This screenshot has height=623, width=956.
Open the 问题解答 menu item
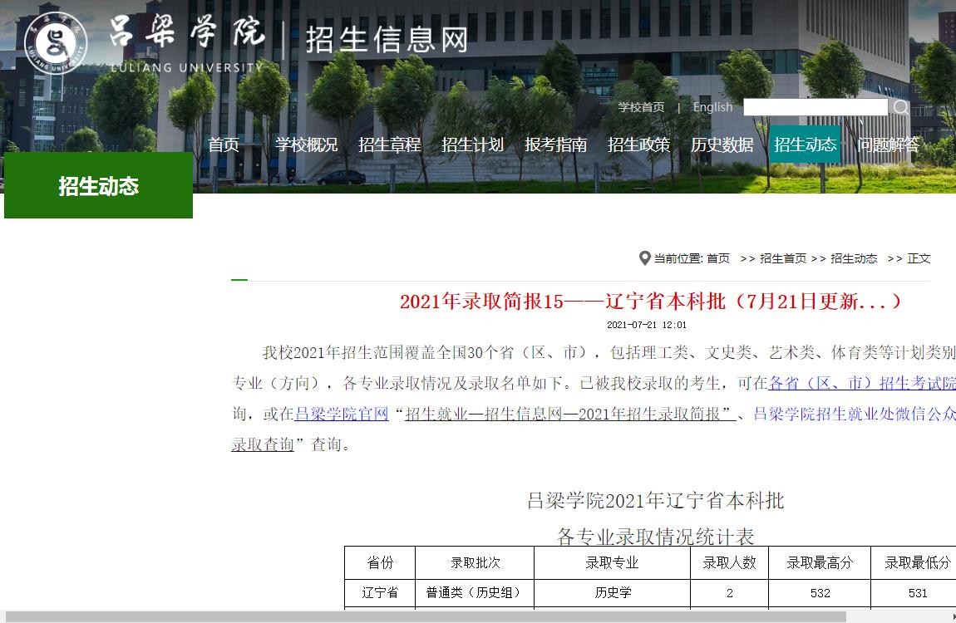point(889,145)
